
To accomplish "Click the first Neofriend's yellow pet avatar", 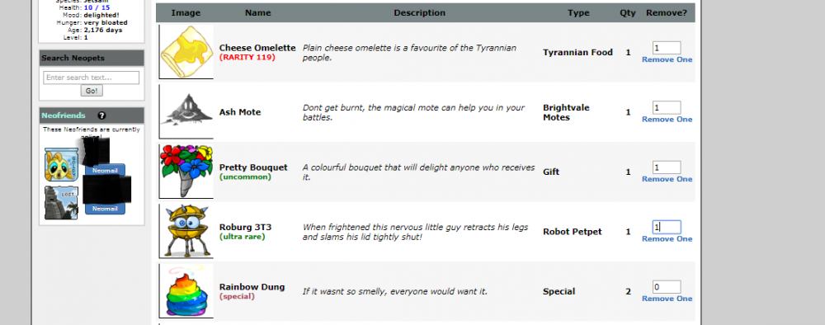I will pyautogui.click(x=62, y=164).
